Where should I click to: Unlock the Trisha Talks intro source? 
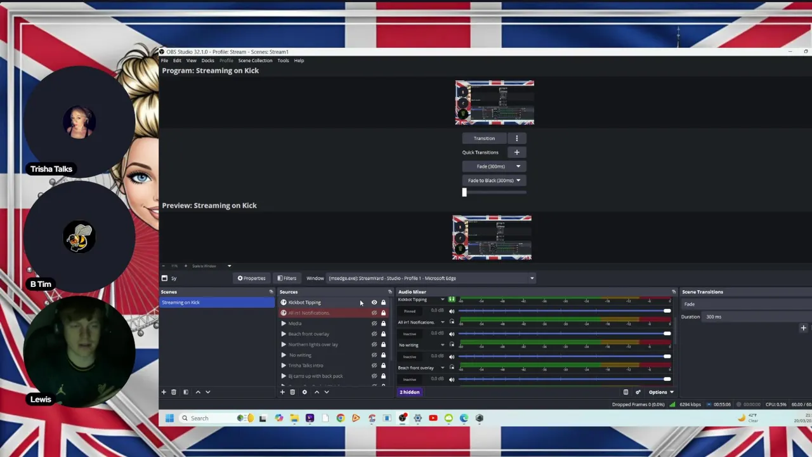tap(383, 366)
